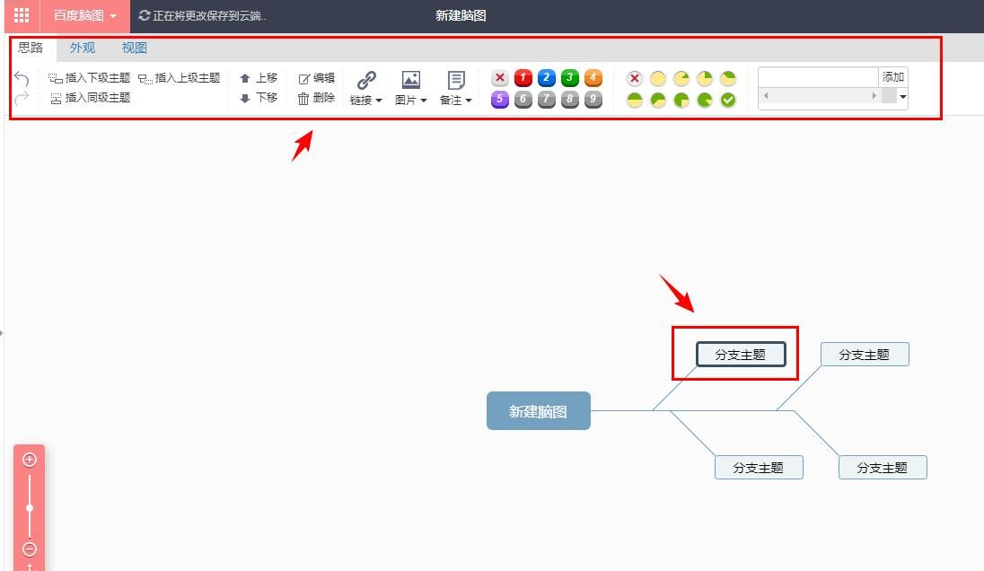Open the 链接 link dropdown
The image size is (984, 571).
[x=364, y=88]
